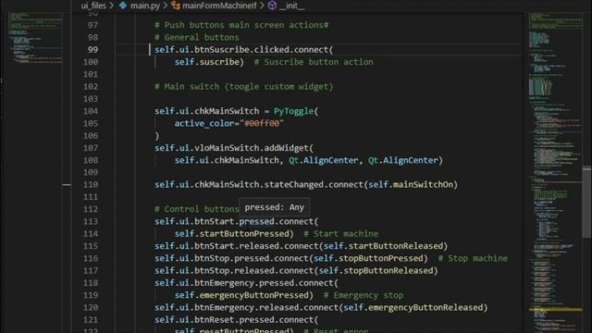Click the 'pressed: Any' hover tooltip
Screen dimensions: 592x333
274,207
